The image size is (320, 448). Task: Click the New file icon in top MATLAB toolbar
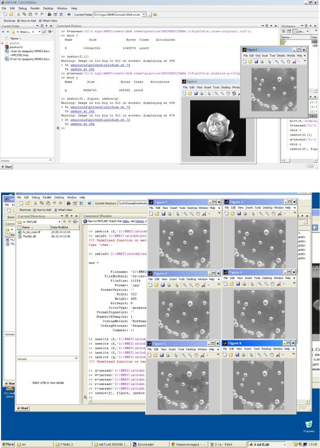coord(5,14)
